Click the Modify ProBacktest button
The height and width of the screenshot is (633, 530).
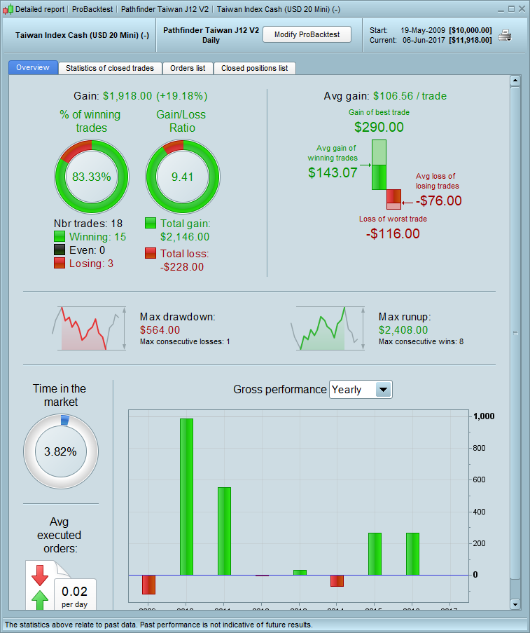pyautogui.click(x=307, y=35)
